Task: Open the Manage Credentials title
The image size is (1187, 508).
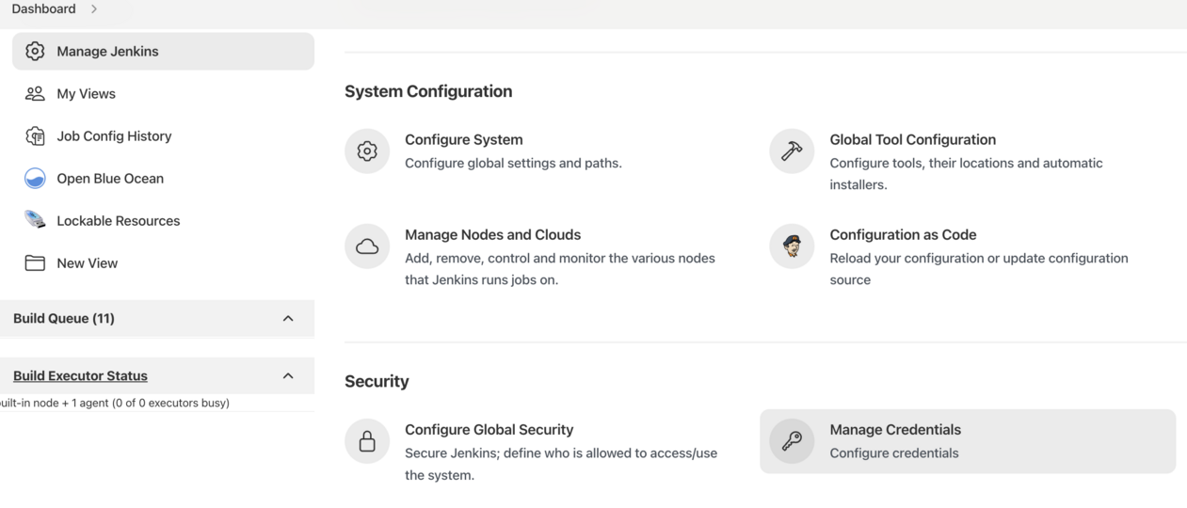Action: 895,429
